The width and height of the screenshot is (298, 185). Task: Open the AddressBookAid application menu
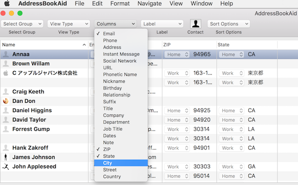coord(43,3)
